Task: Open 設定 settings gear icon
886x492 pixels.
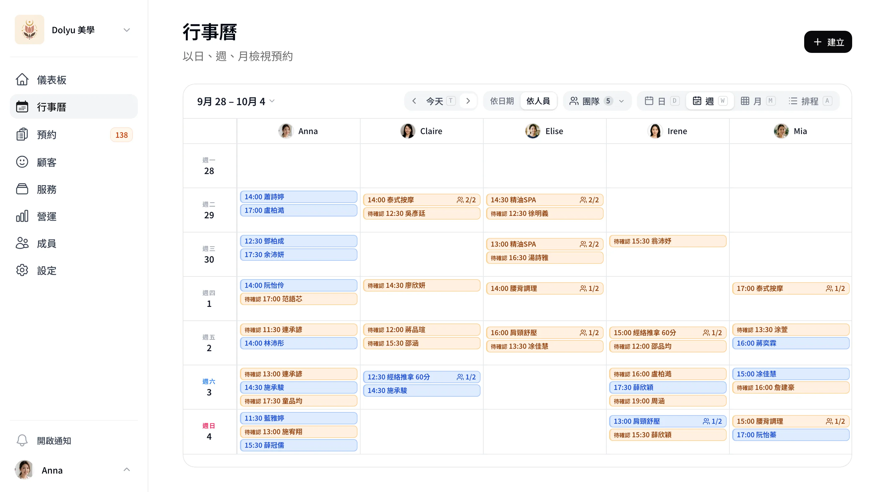Action: pos(22,271)
